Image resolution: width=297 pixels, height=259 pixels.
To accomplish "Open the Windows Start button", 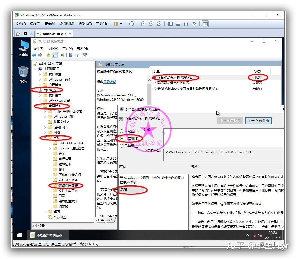I will pos(20,235).
